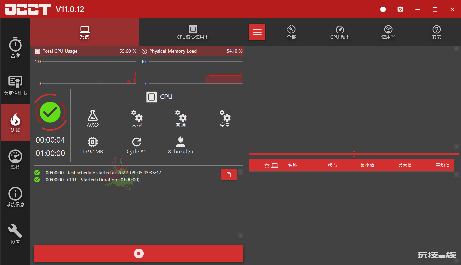
Task: Stop the running test
Action: [139, 253]
